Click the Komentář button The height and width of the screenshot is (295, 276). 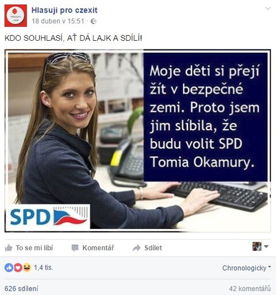pyautogui.click(x=93, y=248)
